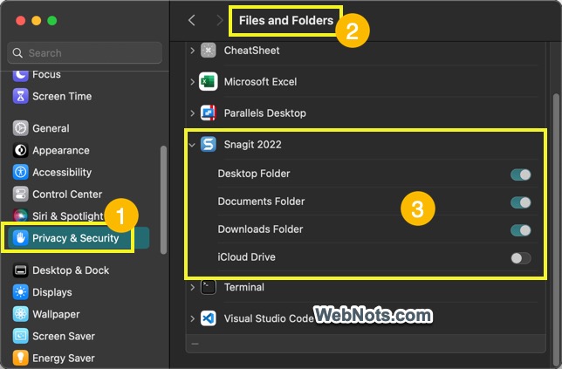Select Displays label in sidebar
562x369 pixels.
coord(52,292)
